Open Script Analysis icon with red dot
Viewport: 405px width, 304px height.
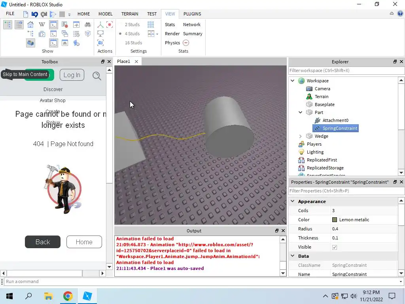(x=65, y=25)
